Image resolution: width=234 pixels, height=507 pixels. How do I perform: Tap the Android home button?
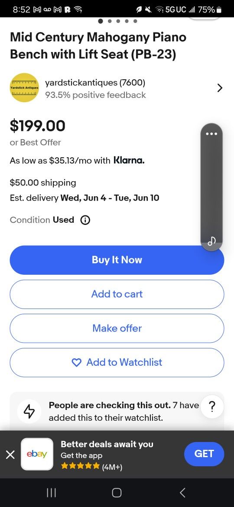coord(117,492)
